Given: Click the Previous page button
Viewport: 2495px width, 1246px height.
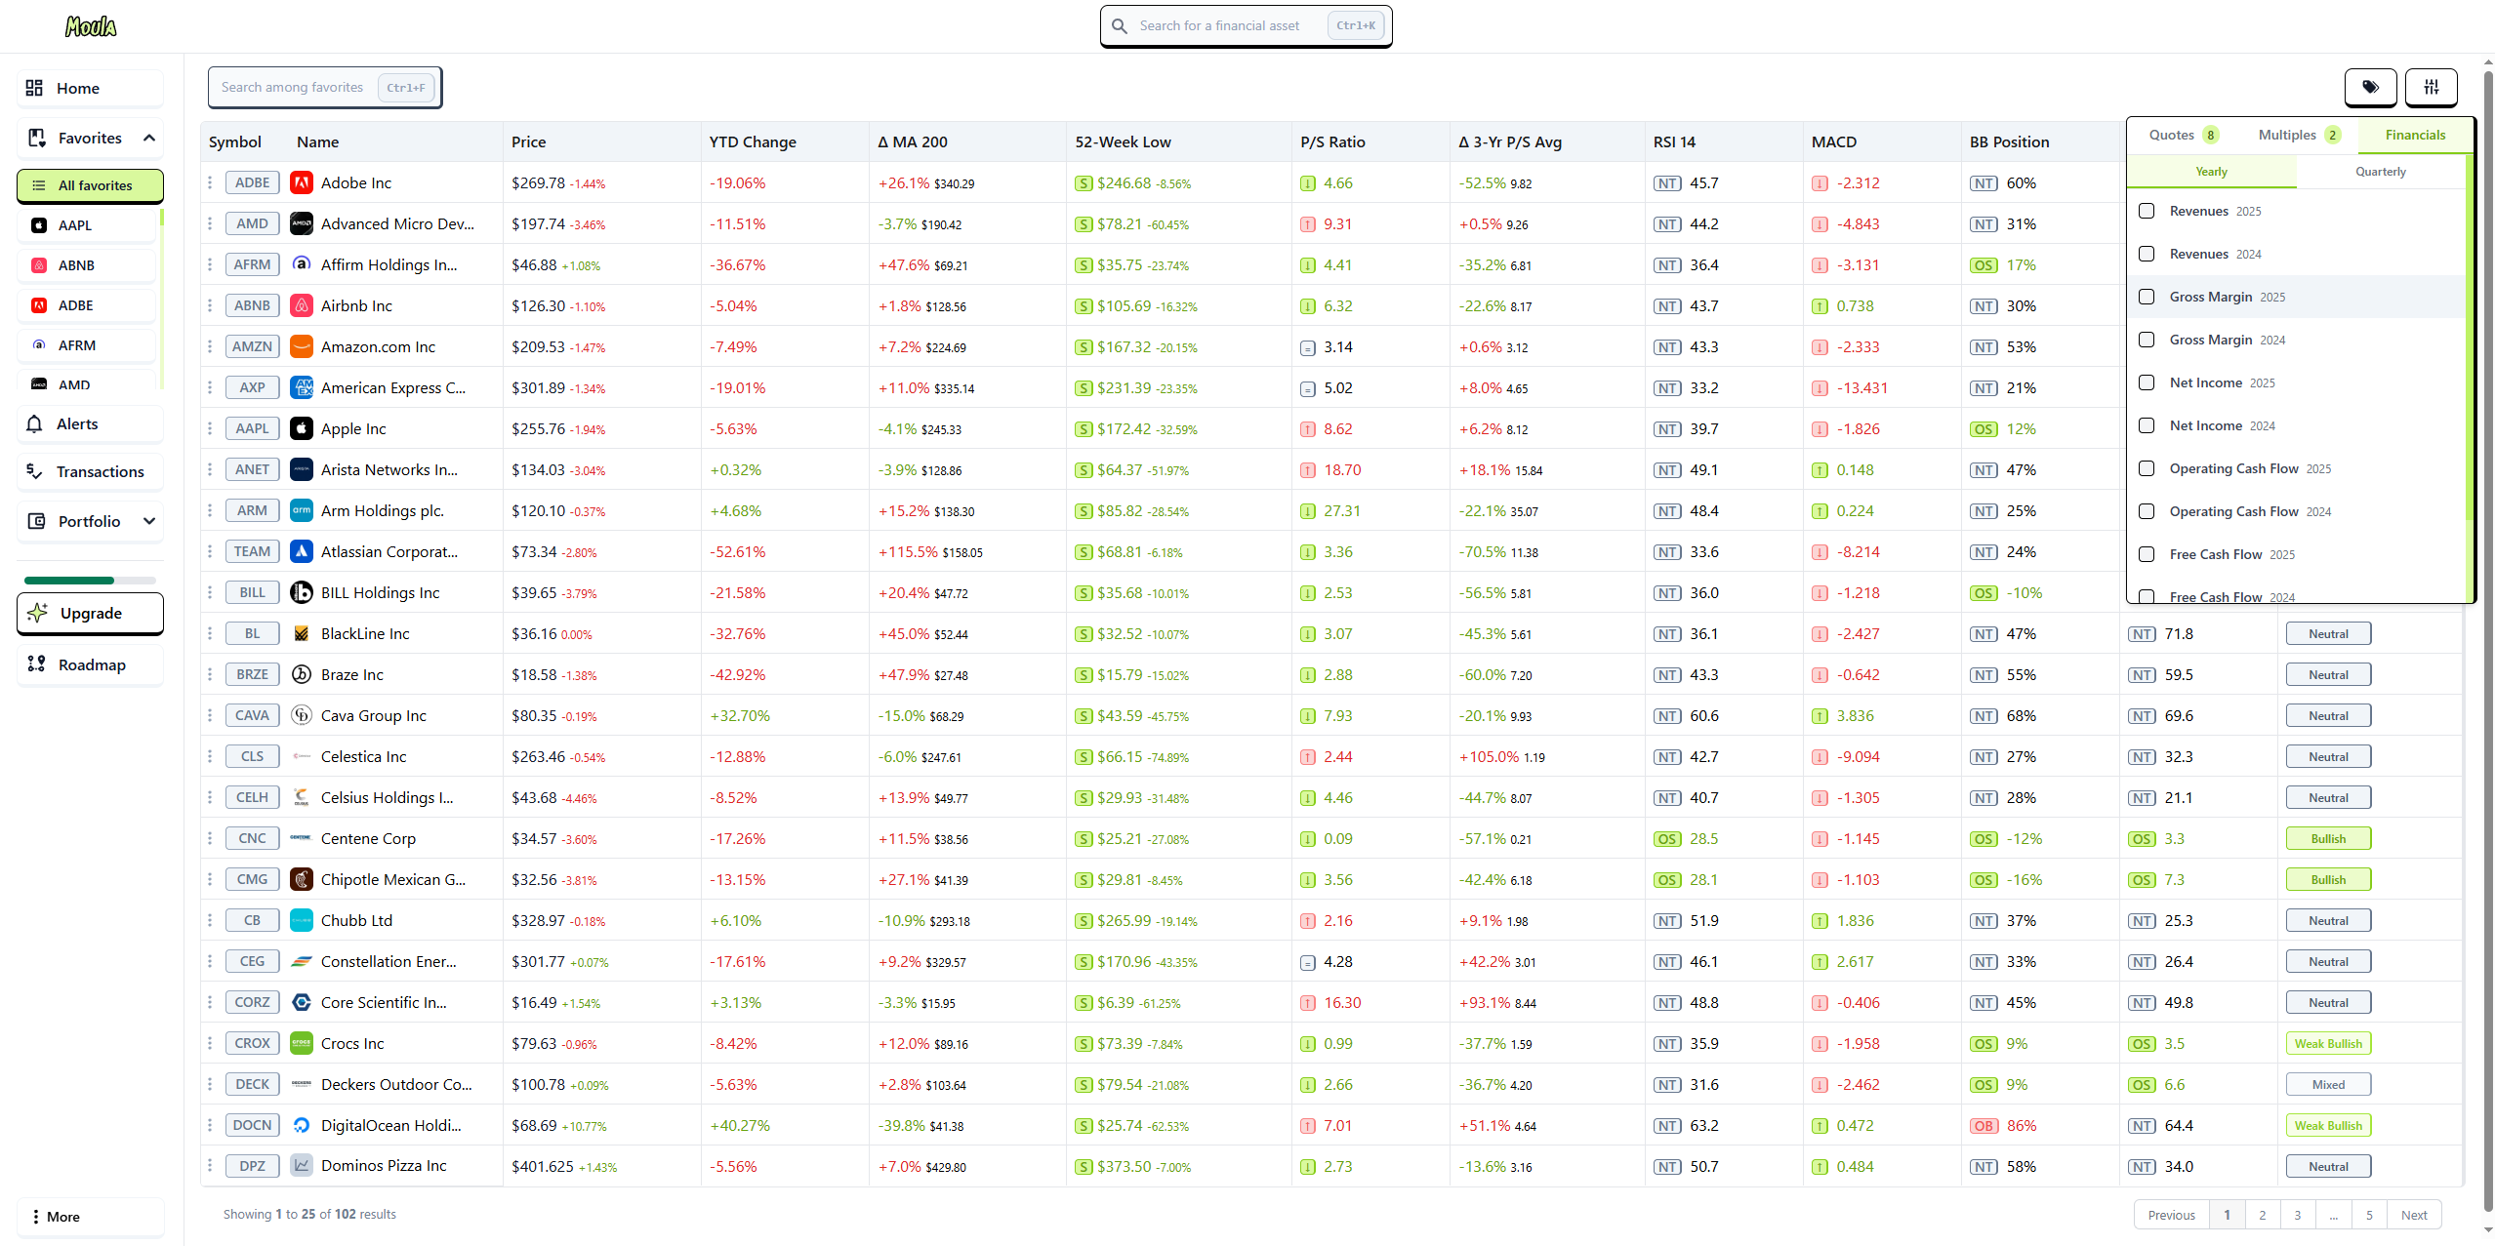Looking at the screenshot, I should tap(2172, 1215).
